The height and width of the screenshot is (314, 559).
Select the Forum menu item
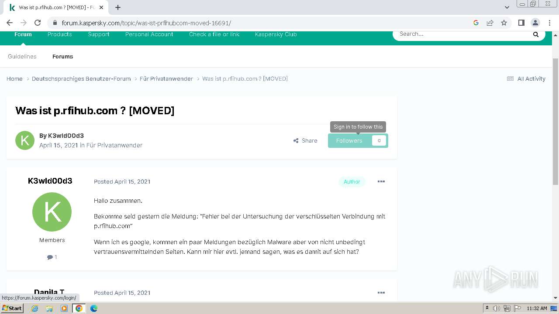[23, 34]
